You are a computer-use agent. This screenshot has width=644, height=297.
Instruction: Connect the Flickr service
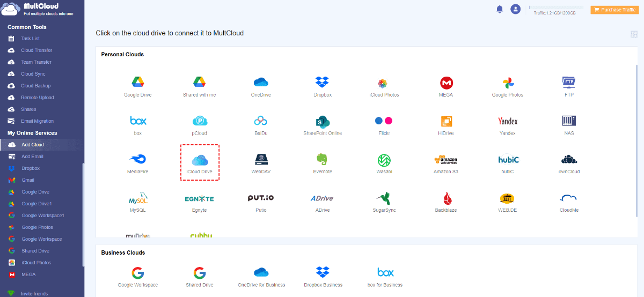384,125
